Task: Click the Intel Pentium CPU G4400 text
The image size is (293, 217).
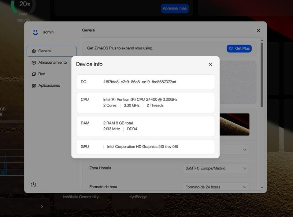Action: [x=140, y=100]
